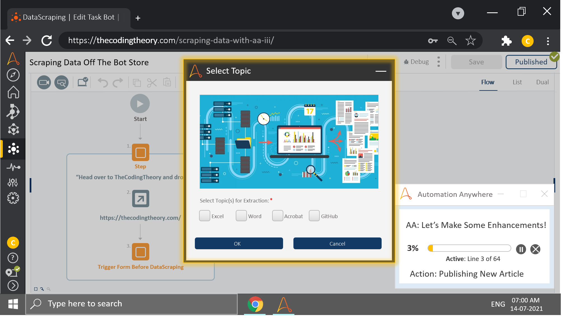Viewport: 565px width, 324px height.
Task: Open browser extensions puzzle icon
Action: pyautogui.click(x=506, y=41)
